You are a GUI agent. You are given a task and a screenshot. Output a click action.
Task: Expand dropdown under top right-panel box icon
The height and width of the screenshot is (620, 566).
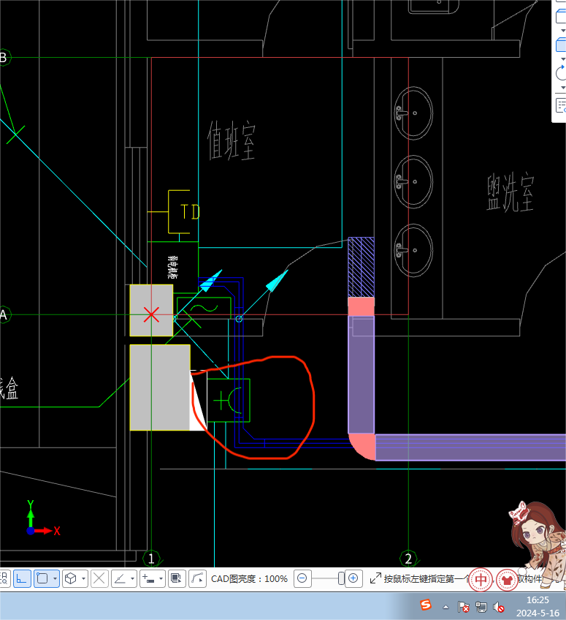click(563, 31)
